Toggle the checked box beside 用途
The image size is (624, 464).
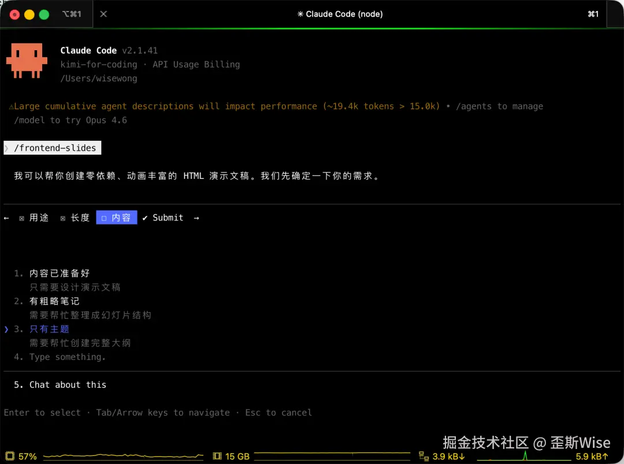(x=21, y=218)
